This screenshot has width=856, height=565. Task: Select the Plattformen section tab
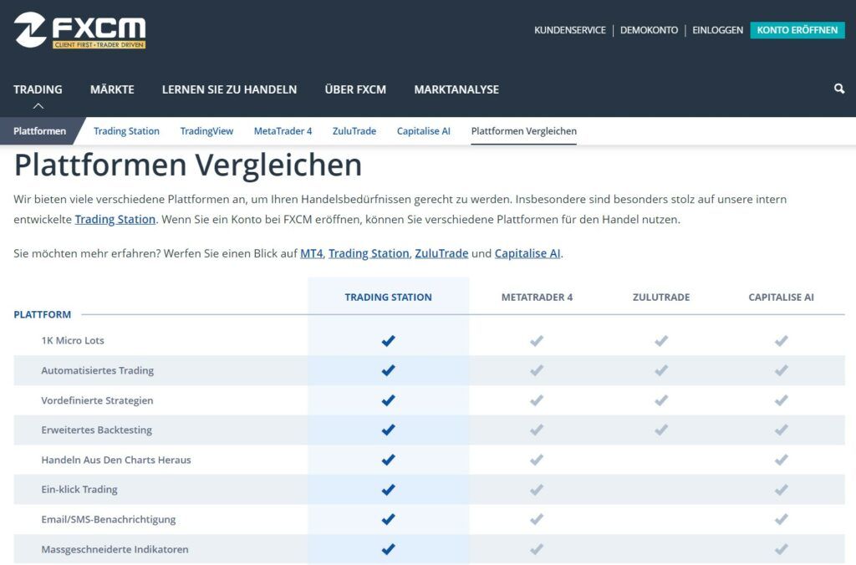coord(40,131)
